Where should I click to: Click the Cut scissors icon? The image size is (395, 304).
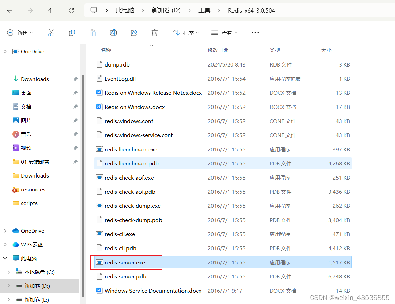[x=51, y=33]
